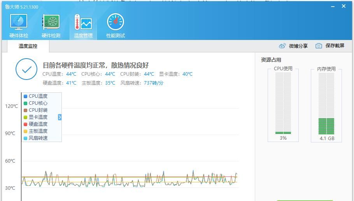
Task: Select the 硬盘温度 legend label
Action: tap(38, 124)
